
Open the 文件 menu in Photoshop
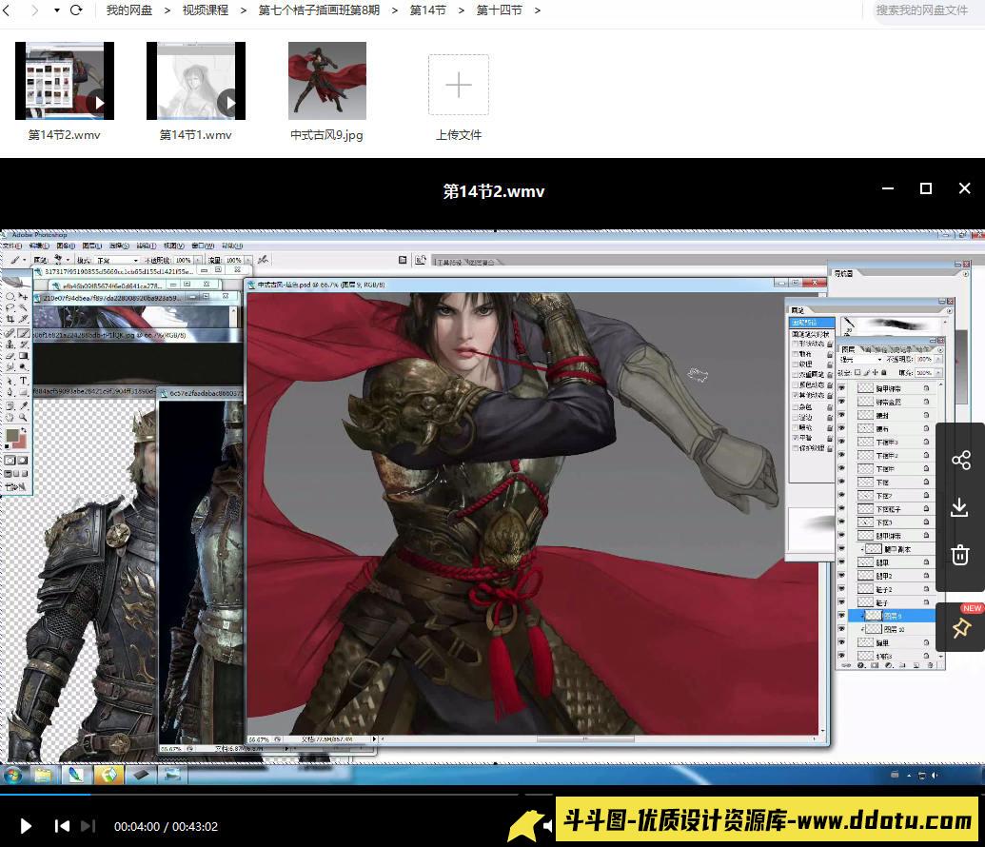11,246
